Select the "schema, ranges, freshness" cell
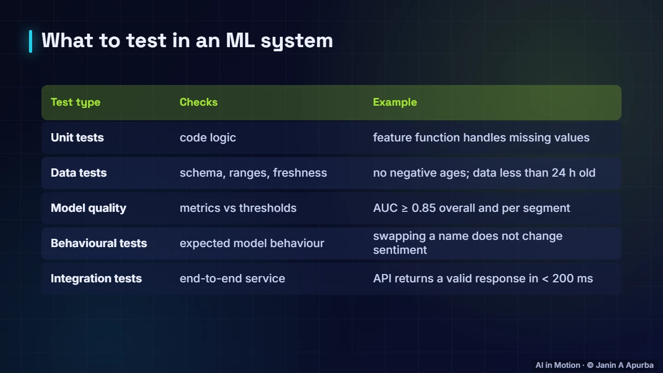The height and width of the screenshot is (373, 663). [253, 173]
